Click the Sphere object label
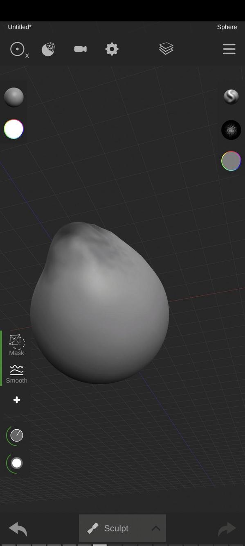The width and height of the screenshot is (245, 546). [227, 27]
